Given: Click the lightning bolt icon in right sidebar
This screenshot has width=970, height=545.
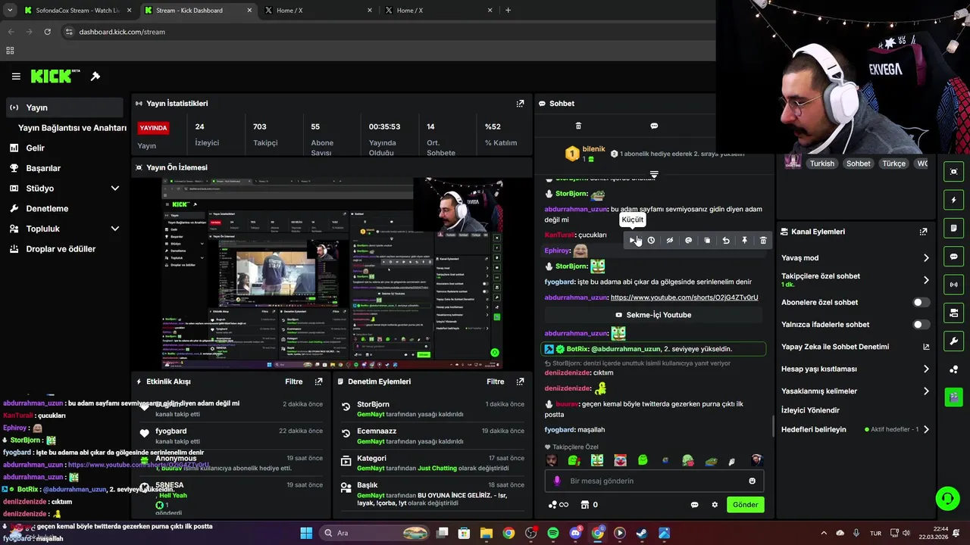Looking at the screenshot, I should [x=953, y=200].
